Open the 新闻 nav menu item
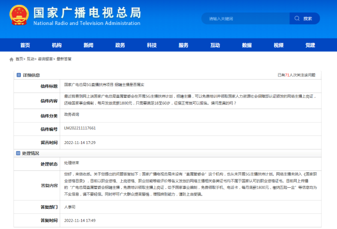This screenshot has height=229, width=337. coord(88,45)
